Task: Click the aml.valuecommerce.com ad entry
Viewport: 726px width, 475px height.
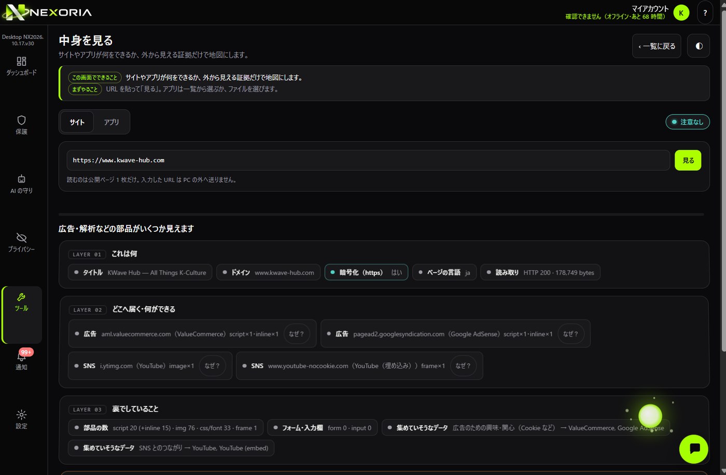Action: click(x=192, y=334)
